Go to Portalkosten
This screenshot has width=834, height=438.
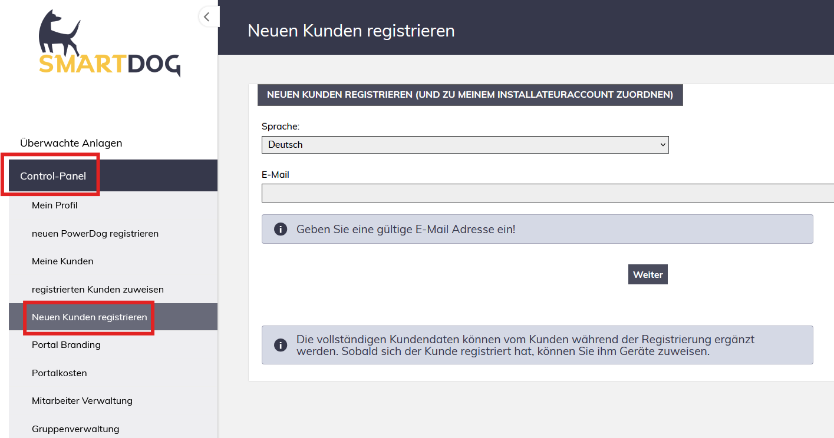60,373
